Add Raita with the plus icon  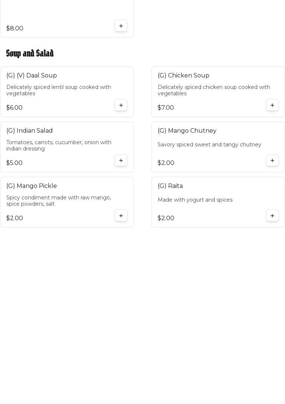pos(272,216)
